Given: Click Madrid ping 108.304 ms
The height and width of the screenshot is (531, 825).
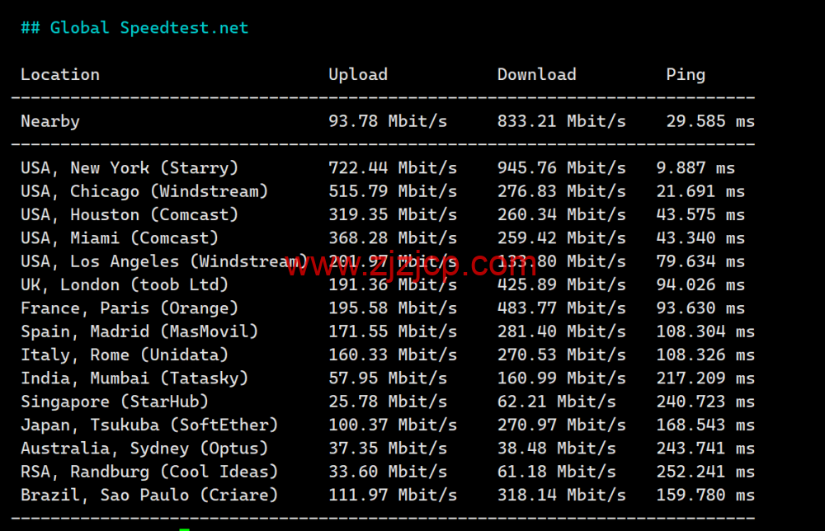Looking at the screenshot, I should 705,331.
